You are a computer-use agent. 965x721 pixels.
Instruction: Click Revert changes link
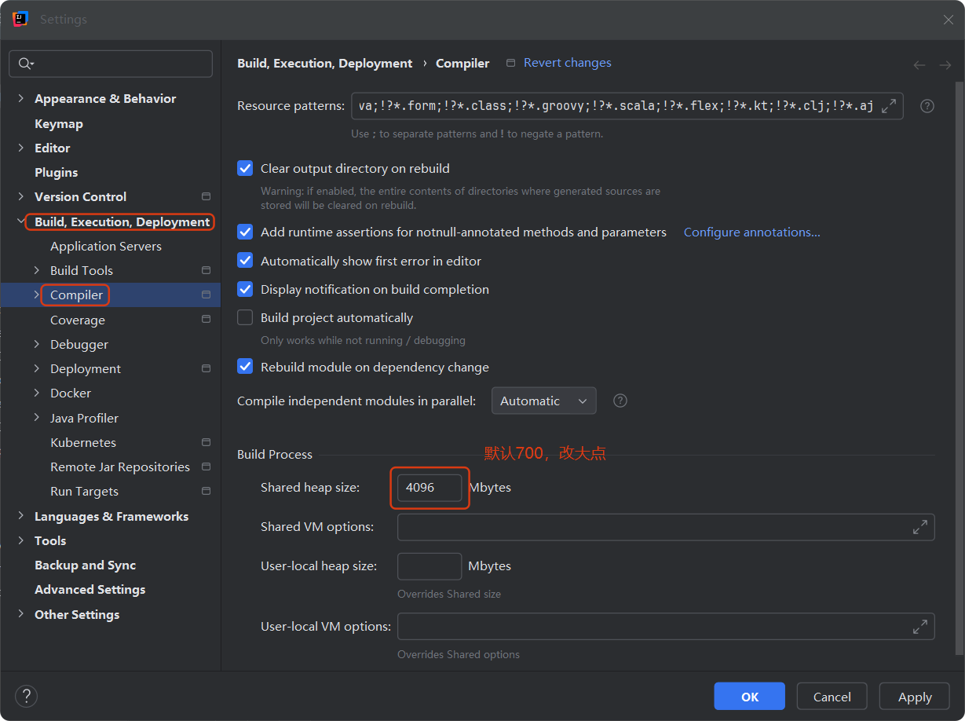click(x=567, y=63)
